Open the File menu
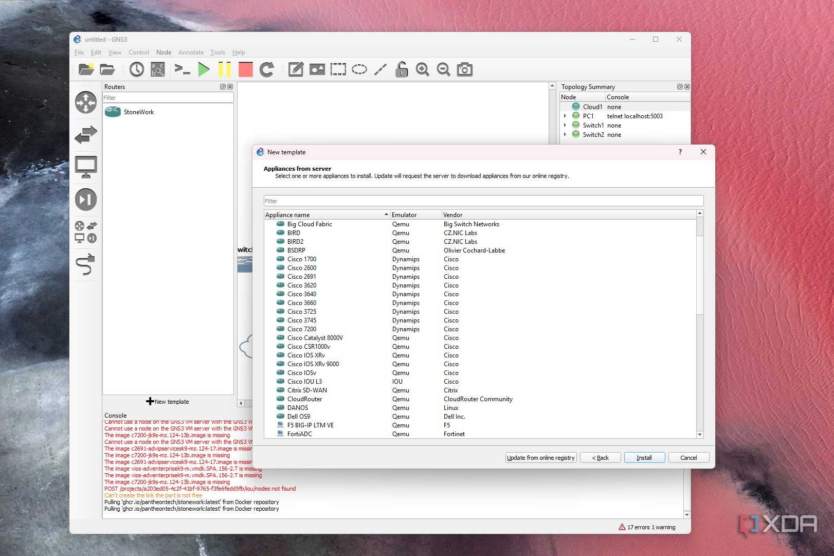Image resolution: width=834 pixels, height=556 pixels. point(79,52)
